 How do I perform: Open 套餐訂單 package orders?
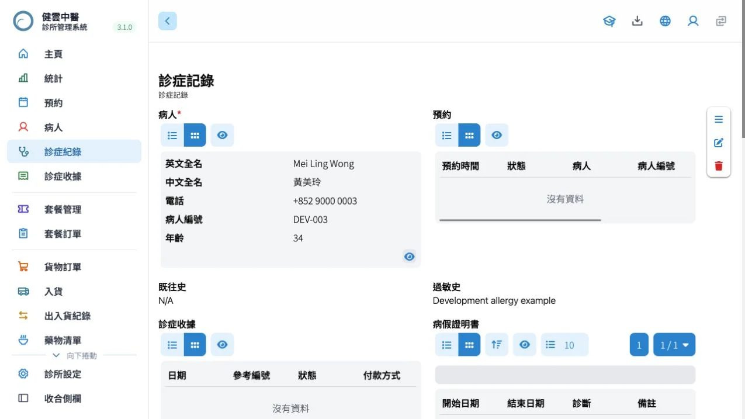click(x=74, y=234)
